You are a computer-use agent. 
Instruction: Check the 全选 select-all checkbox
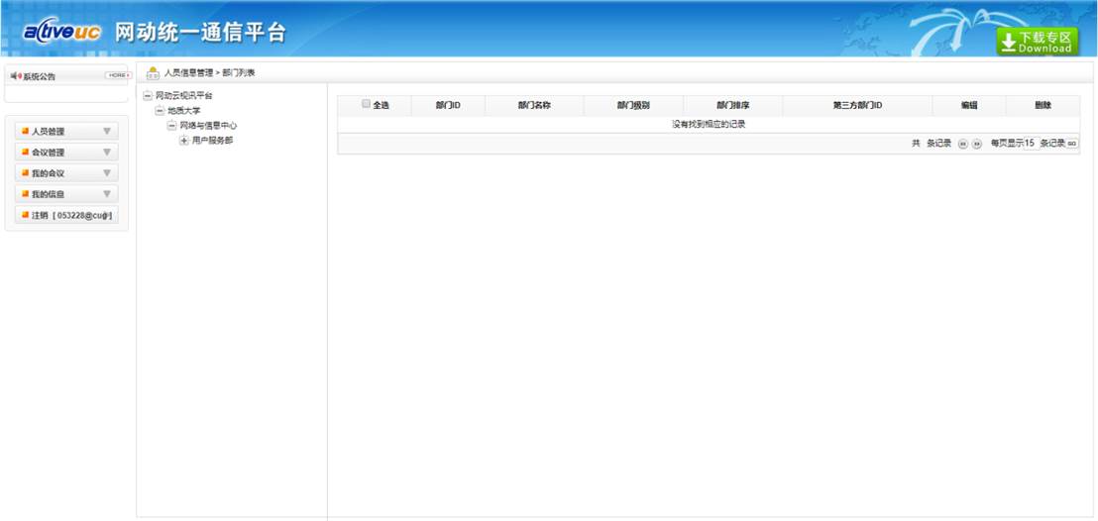[x=366, y=104]
